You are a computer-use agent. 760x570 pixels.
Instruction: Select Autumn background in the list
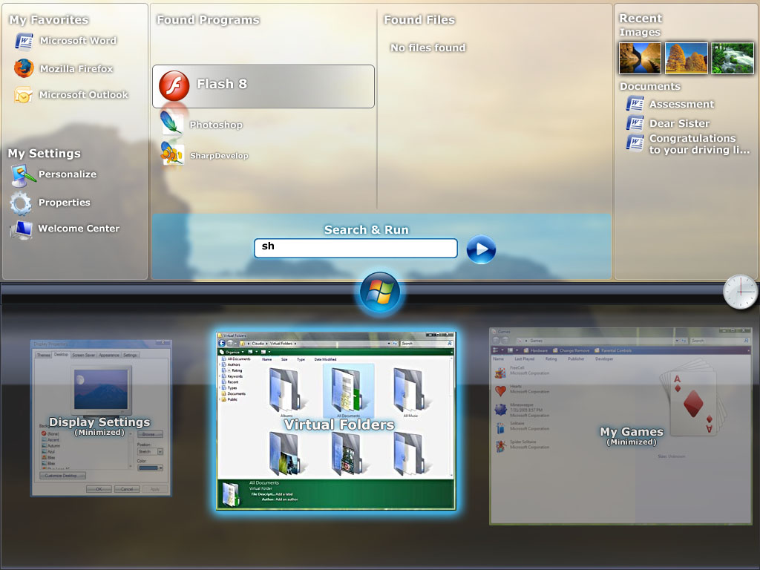51,445
